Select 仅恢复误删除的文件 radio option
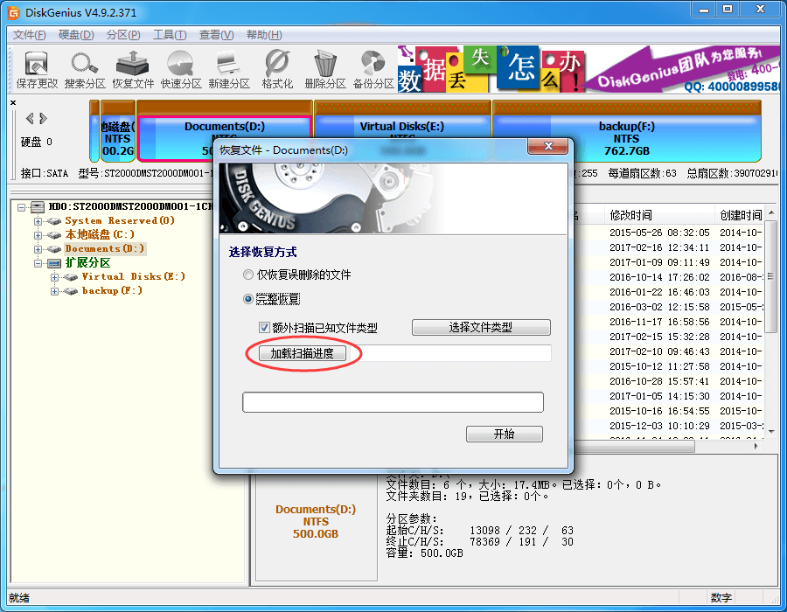Screen dimensions: 787x612 coord(248,275)
